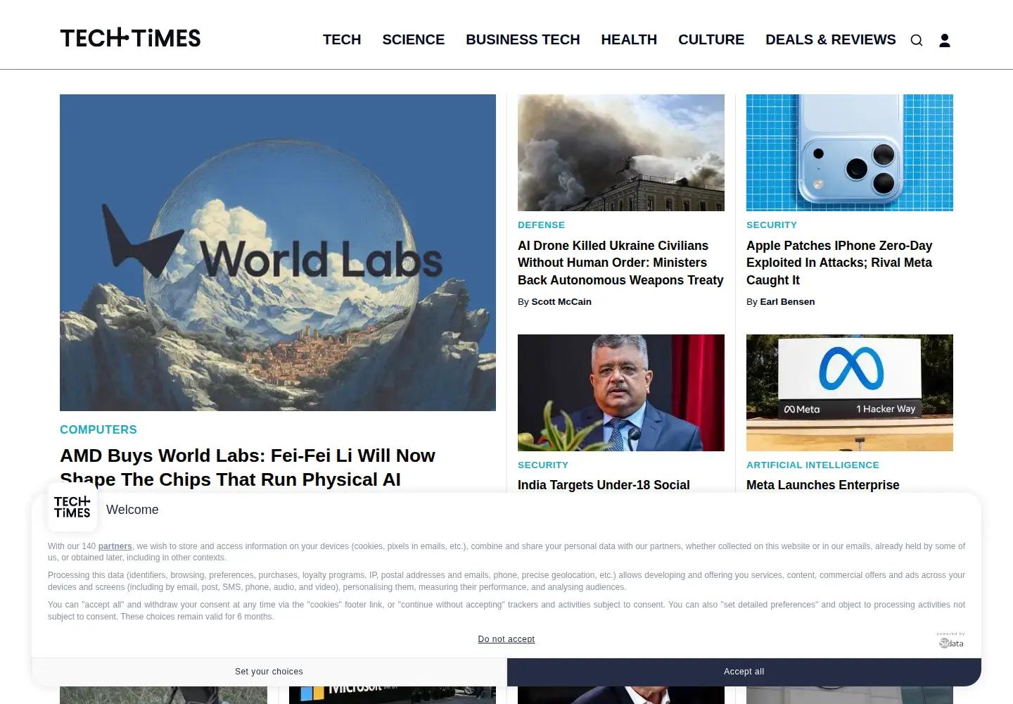The image size is (1013, 704).
Task: Open the Ukraine drone smoke photo
Action: point(621,153)
